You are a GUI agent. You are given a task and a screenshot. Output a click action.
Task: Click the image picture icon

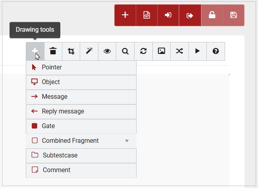[x=161, y=51]
